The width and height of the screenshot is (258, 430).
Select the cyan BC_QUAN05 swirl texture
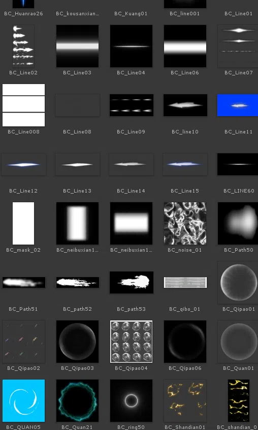[23, 400]
